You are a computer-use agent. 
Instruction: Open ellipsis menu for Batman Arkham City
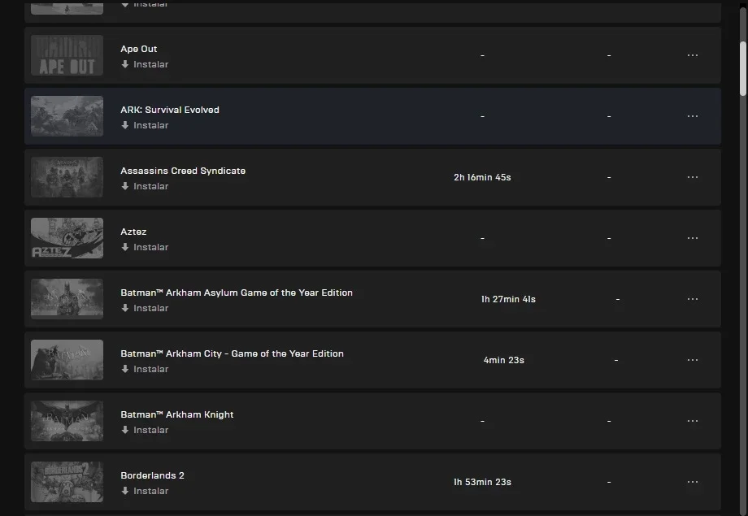click(692, 360)
